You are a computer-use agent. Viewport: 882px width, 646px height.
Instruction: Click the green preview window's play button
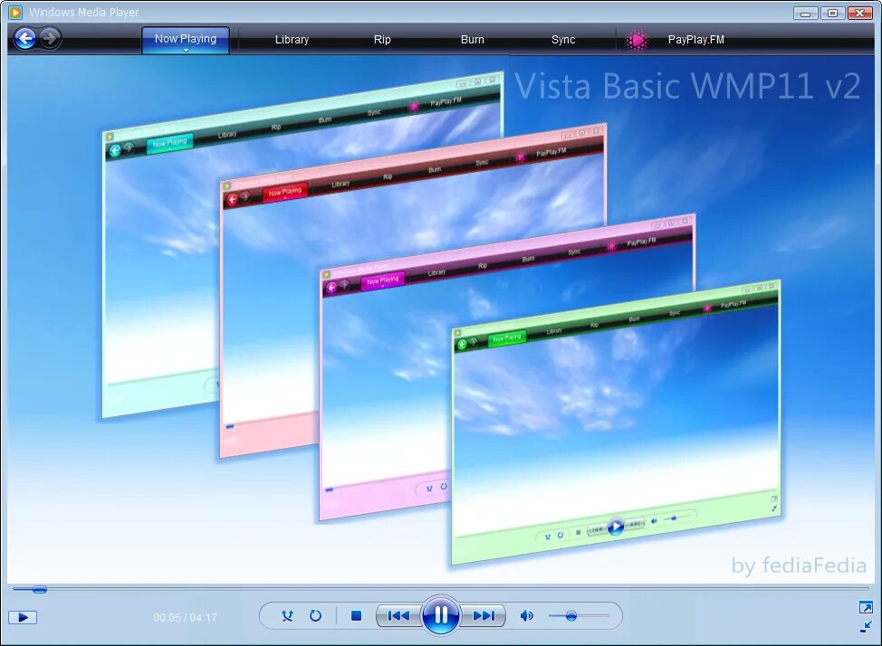coord(616,527)
